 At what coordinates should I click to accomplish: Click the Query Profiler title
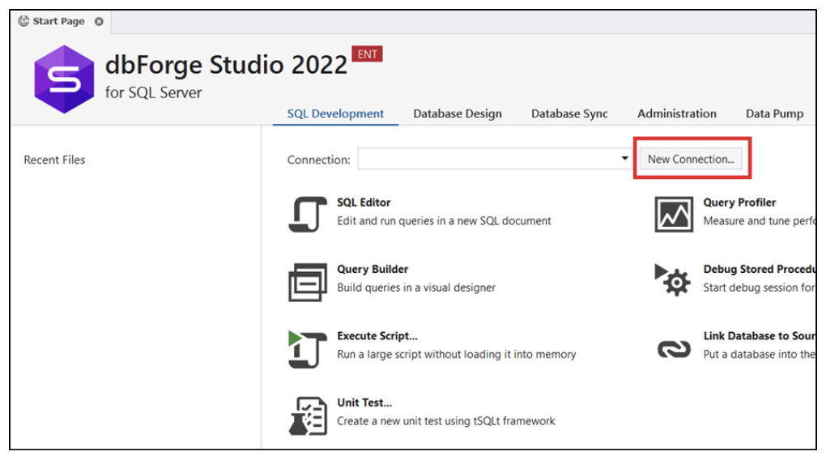click(739, 202)
